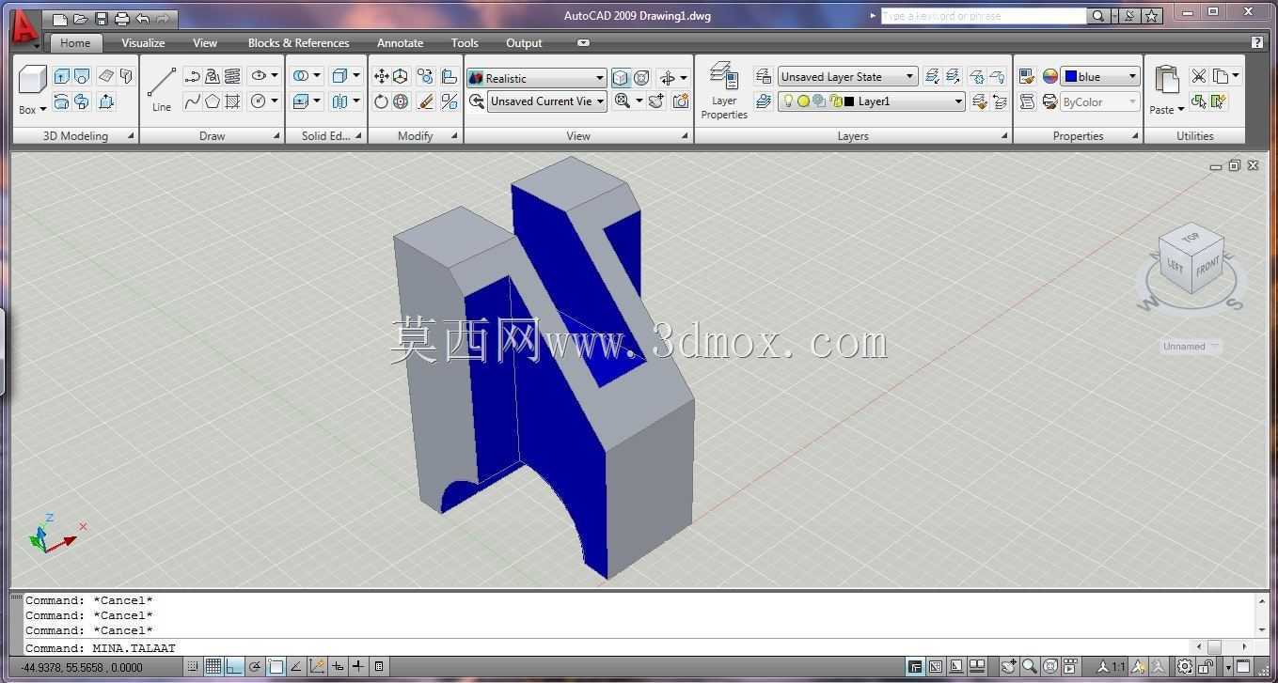Click in the keyword search field
The width and height of the screenshot is (1278, 683).
(983, 16)
